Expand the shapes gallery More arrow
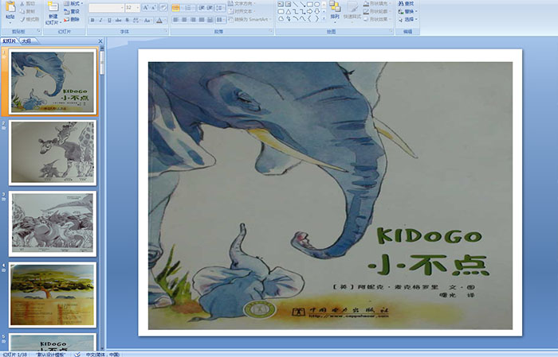The width and height of the screenshot is (558, 357). [x=324, y=19]
